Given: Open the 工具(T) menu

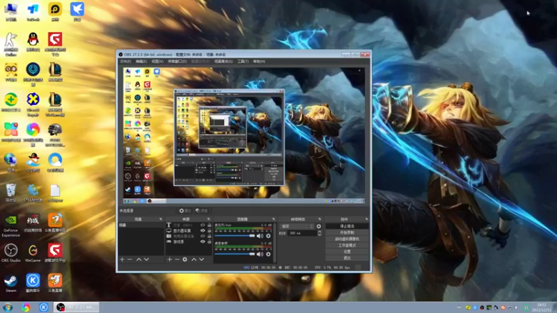Looking at the screenshot, I should (243, 61).
